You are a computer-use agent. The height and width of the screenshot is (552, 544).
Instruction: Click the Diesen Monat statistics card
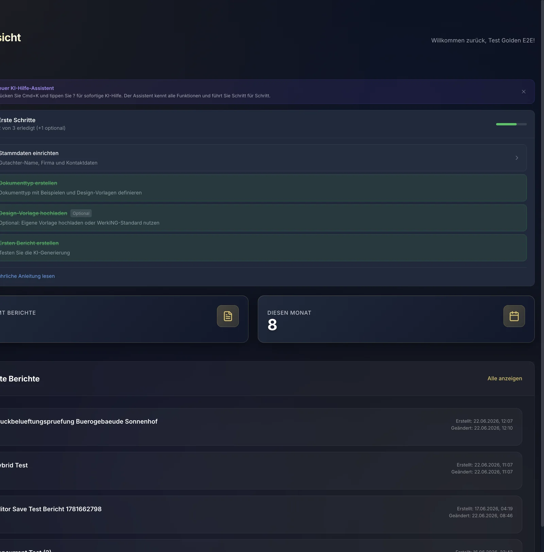[x=396, y=319]
